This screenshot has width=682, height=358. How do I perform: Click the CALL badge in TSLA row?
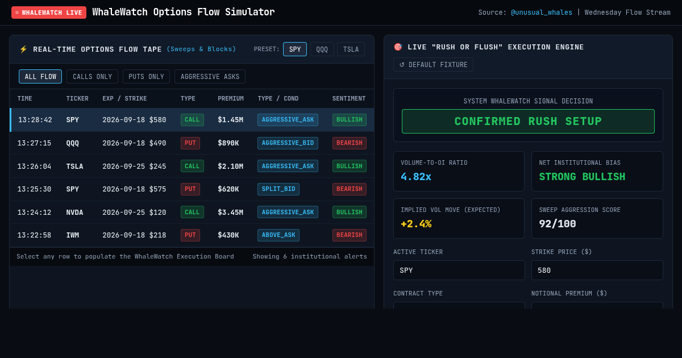click(x=192, y=166)
